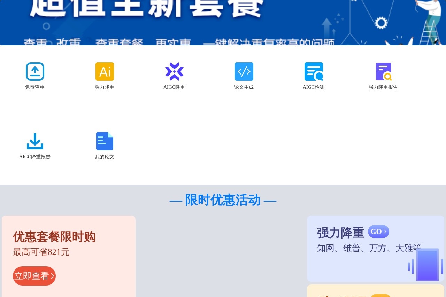Click the 最高可省821元 subtitle text
446x297 pixels.
point(41,252)
